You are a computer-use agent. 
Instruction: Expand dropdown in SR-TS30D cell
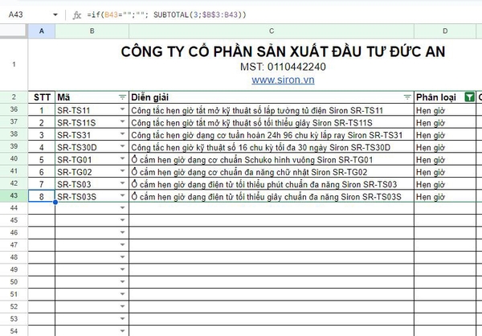coord(122,146)
